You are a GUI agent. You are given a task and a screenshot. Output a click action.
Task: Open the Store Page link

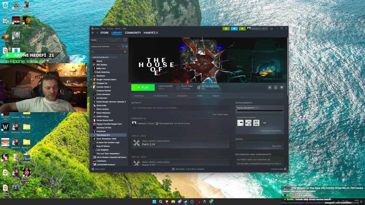[139, 96]
